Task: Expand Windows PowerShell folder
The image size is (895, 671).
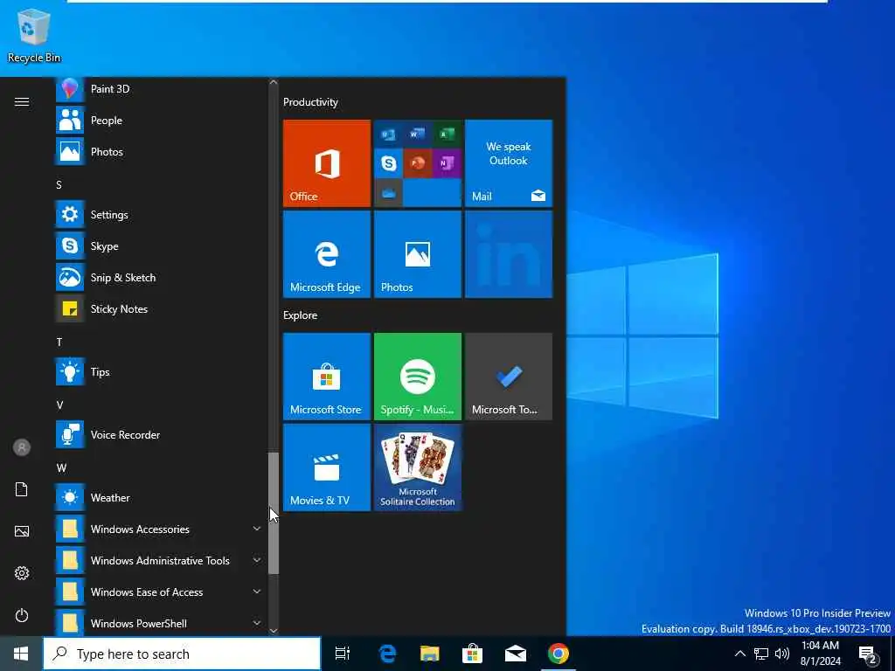Action: pyautogui.click(x=160, y=623)
